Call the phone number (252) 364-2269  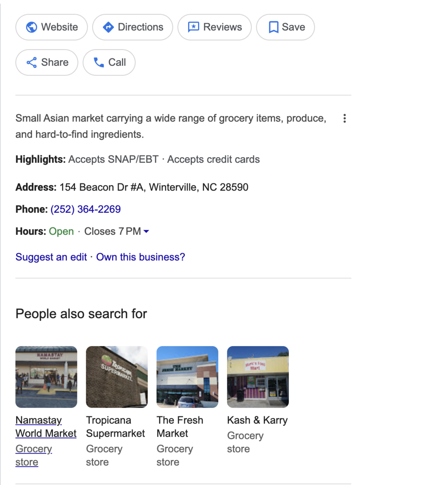pyautogui.click(x=85, y=209)
